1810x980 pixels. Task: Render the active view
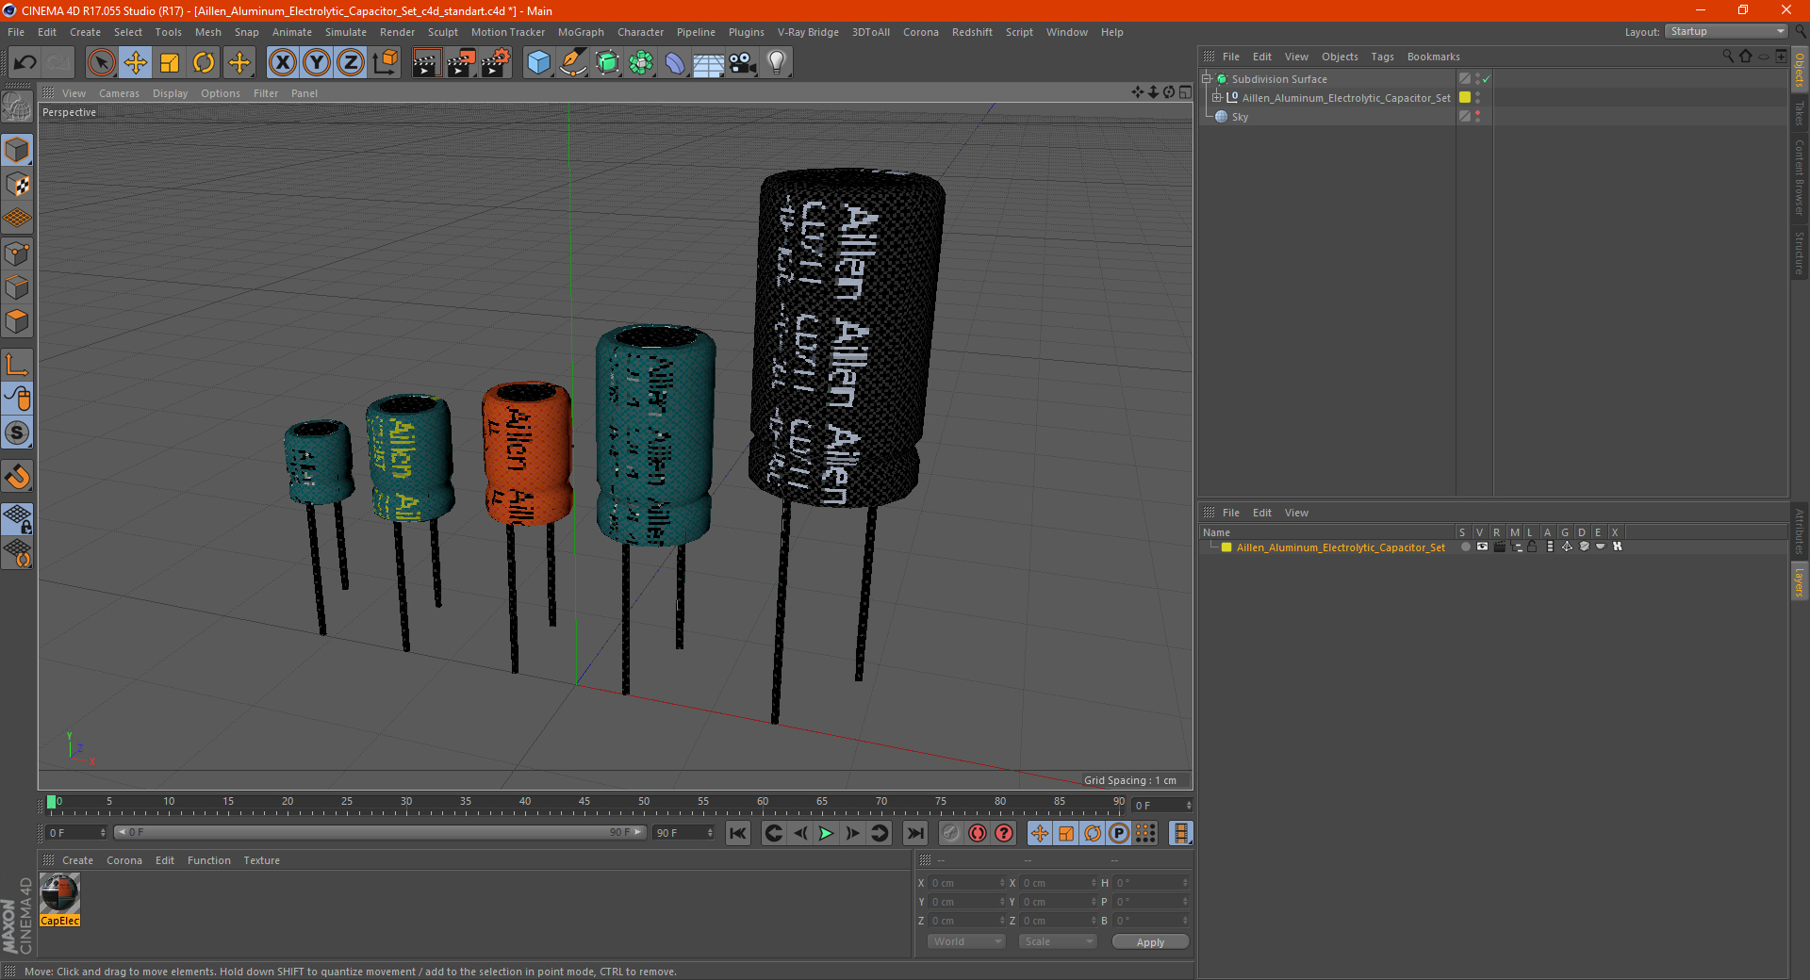[x=426, y=63]
